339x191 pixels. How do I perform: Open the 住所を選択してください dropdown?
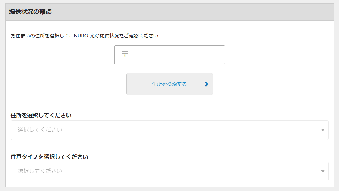click(x=170, y=130)
